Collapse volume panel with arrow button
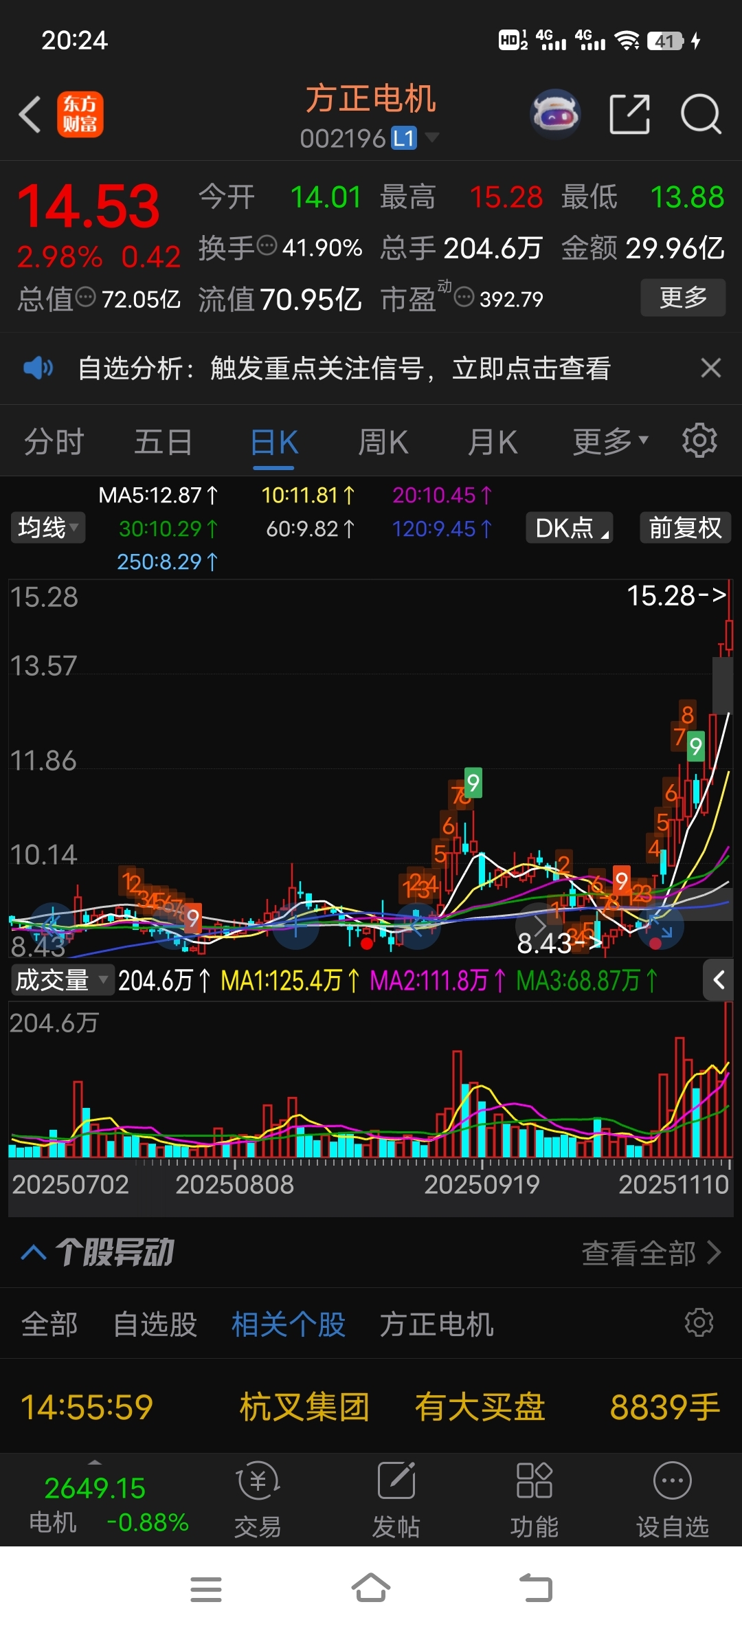The image size is (742, 1633). (719, 980)
